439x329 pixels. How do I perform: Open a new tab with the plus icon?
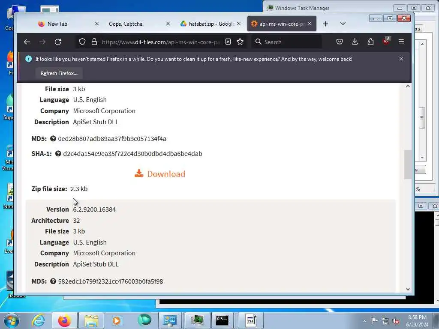pyautogui.click(x=325, y=24)
